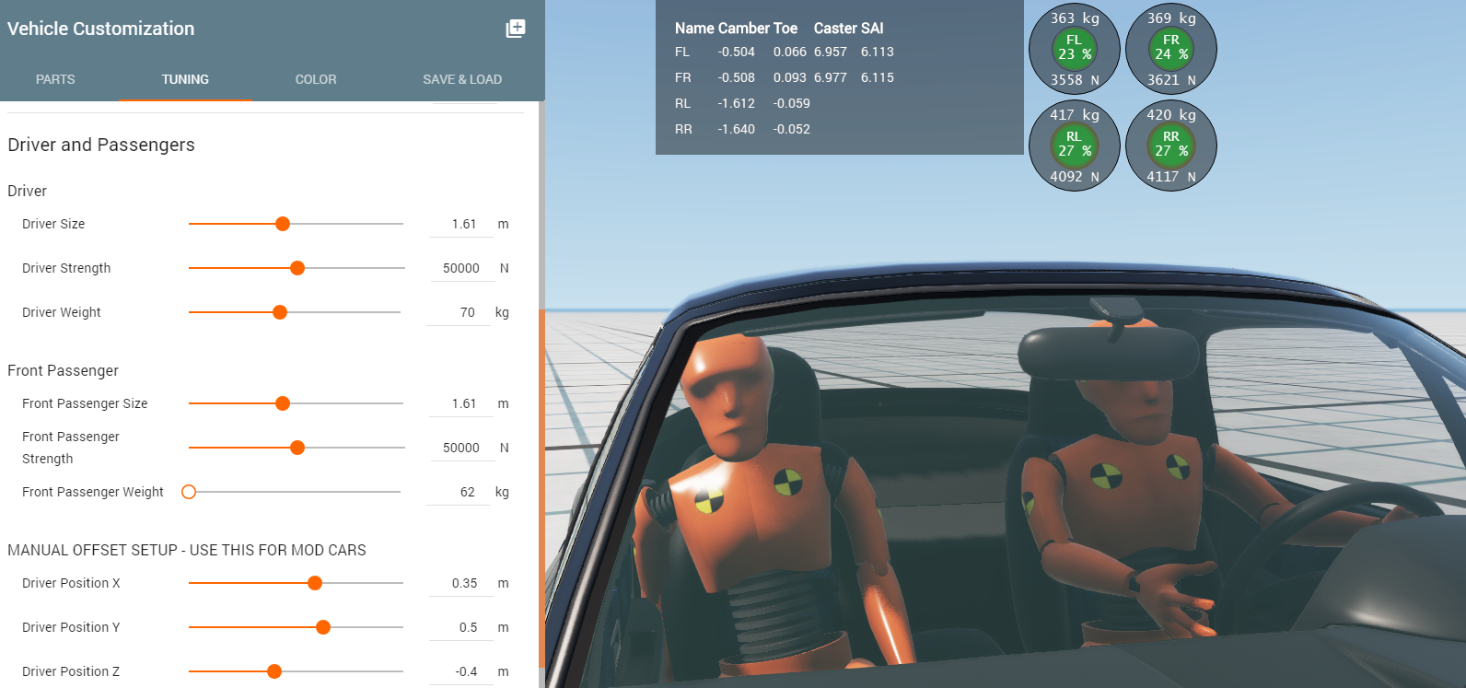Click the Driver Position Z field -0.4
This screenshot has height=688, width=1466.
tap(461, 671)
